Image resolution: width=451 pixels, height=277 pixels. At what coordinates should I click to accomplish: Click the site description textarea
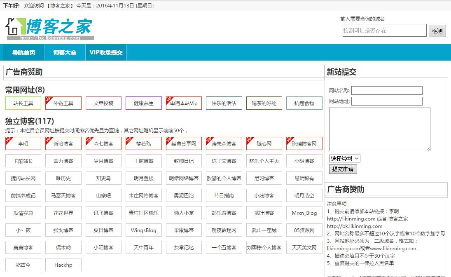coord(379,129)
